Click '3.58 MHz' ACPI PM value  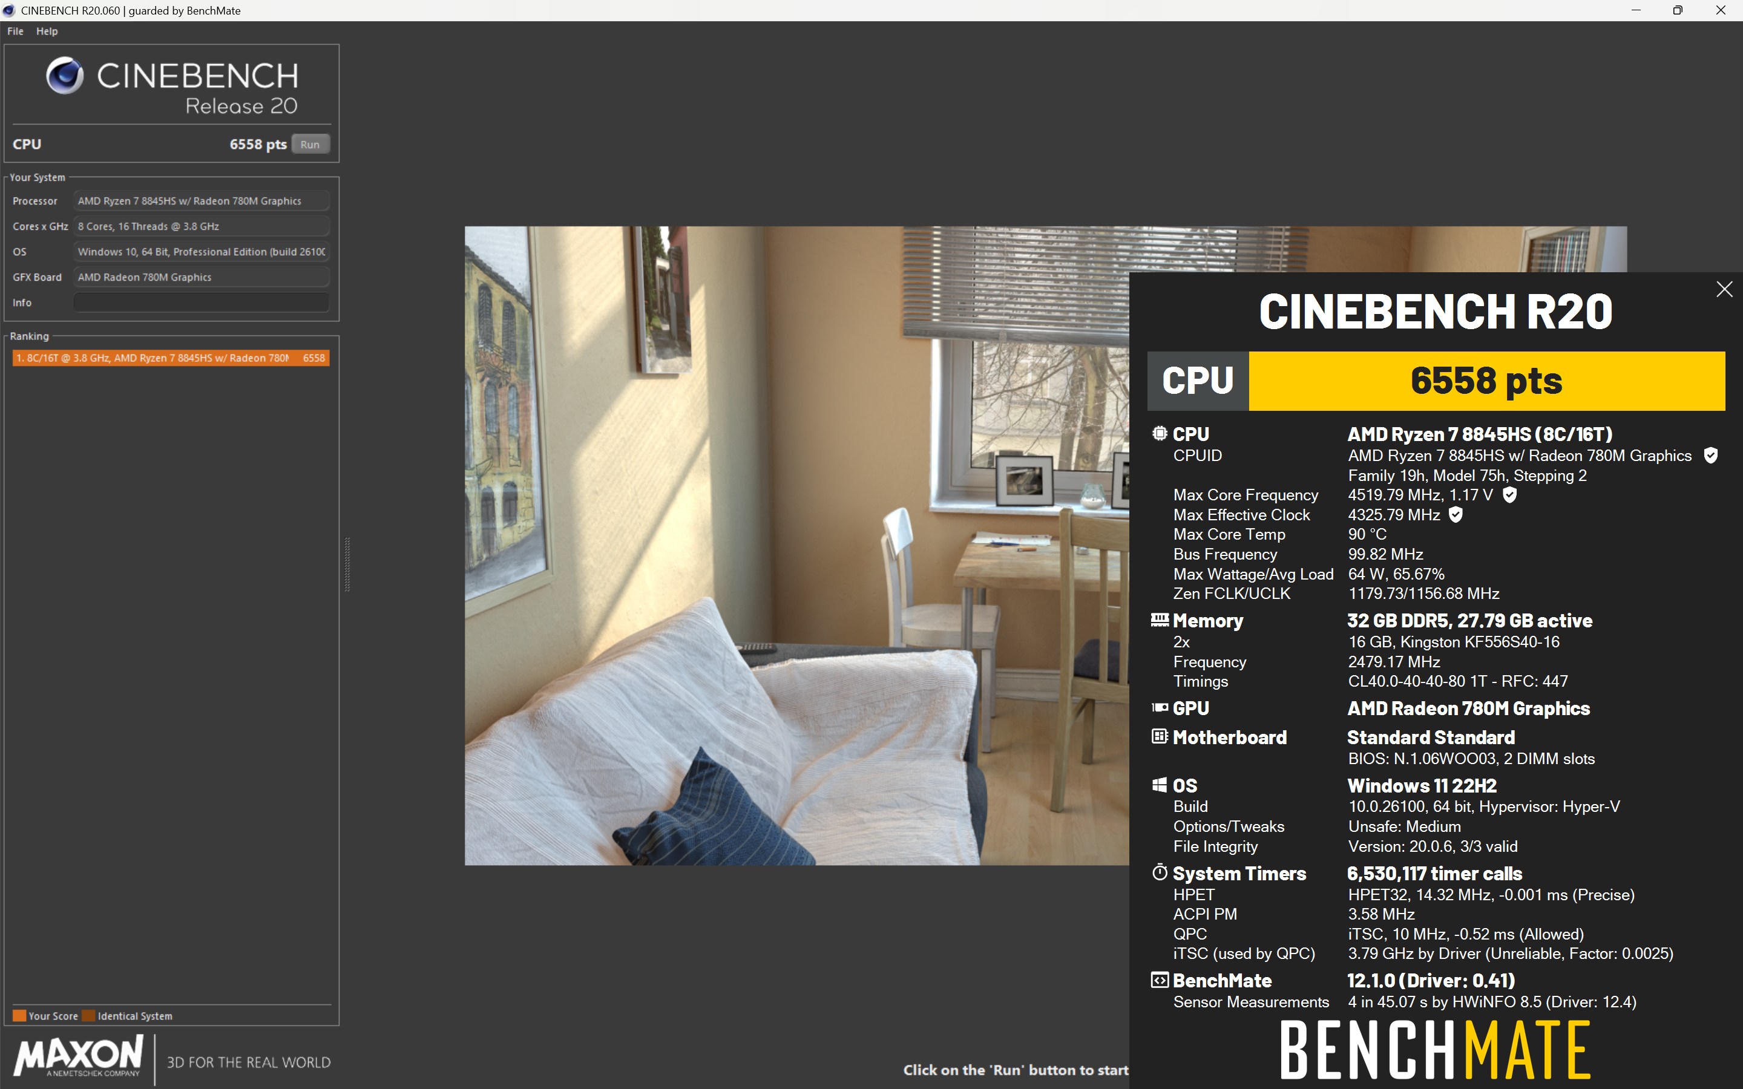click(x=1380, y=914)
